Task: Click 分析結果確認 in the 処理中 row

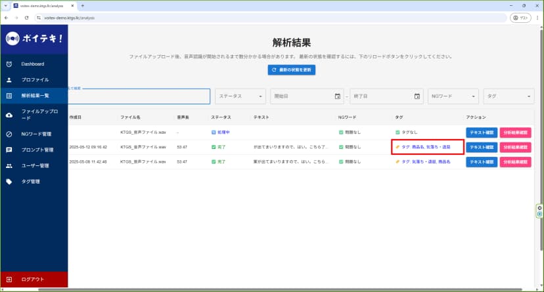Action: click(515, 133)
